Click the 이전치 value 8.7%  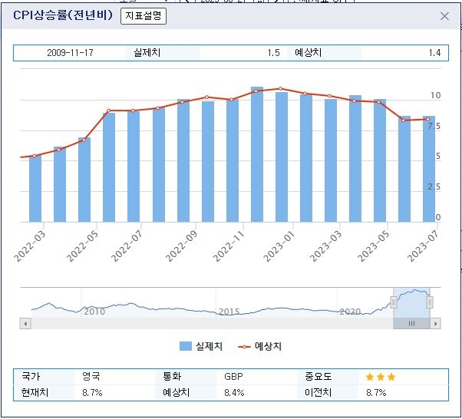point(376,392)
